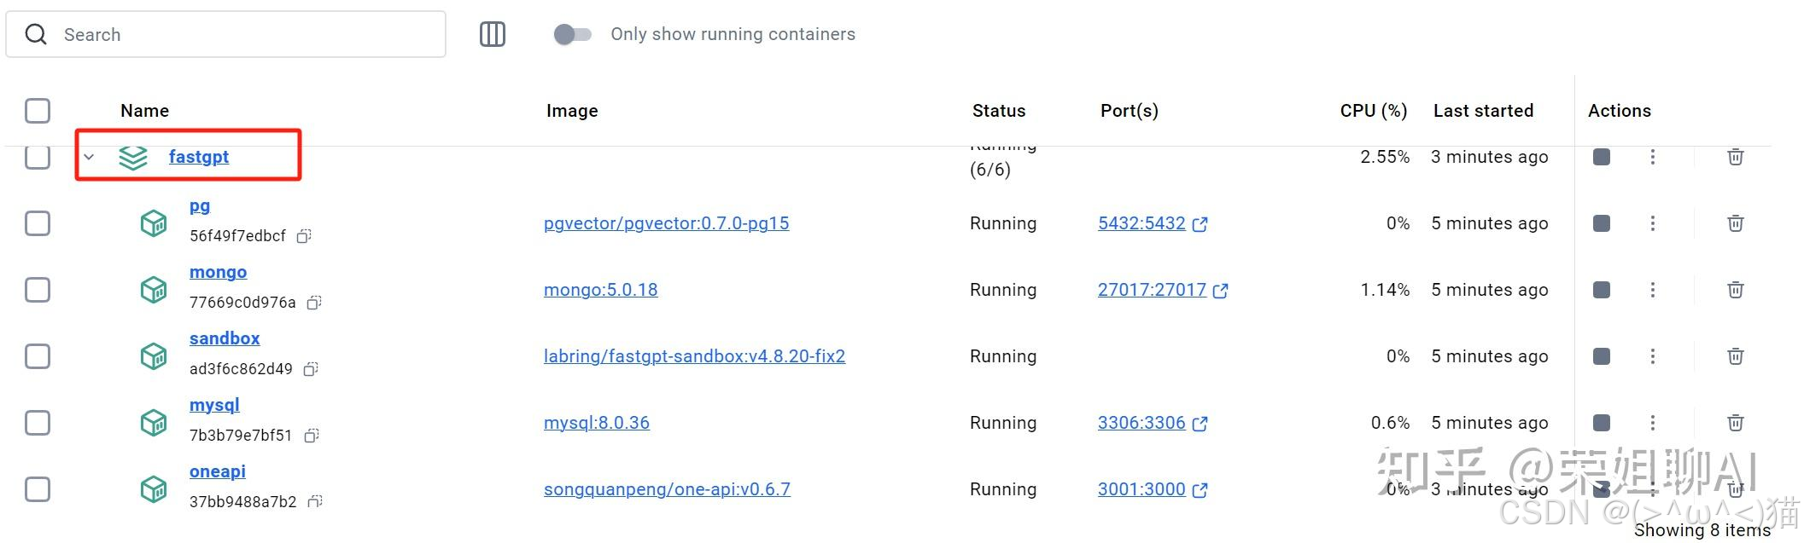The width and height of the screenshot is (1804, 543).
Task: Delete the mysql container
Action: coord(1736,423)
